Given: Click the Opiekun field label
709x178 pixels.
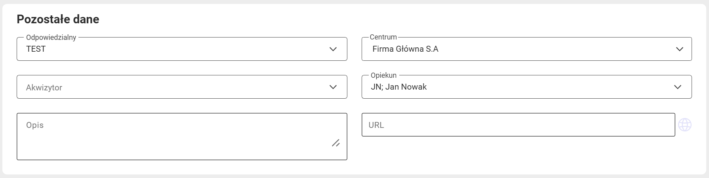Looking at the screenshot, I should tap(383, 75).
